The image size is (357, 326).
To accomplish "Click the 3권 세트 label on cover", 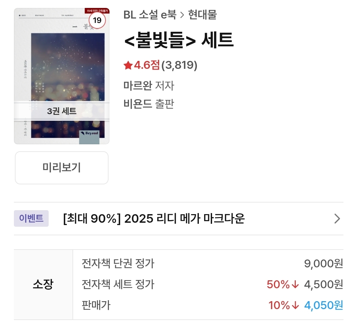I will click(x=62, y=111).
